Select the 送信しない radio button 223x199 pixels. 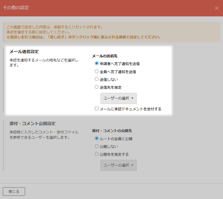pos(97,79)
